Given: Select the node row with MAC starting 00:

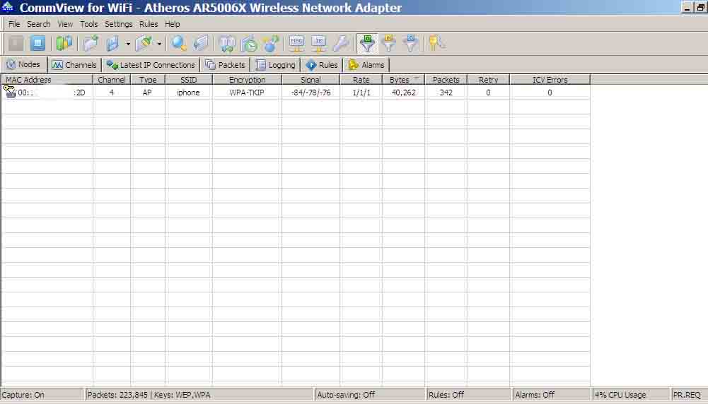Looking at the screenshot, I should (296, 93).
